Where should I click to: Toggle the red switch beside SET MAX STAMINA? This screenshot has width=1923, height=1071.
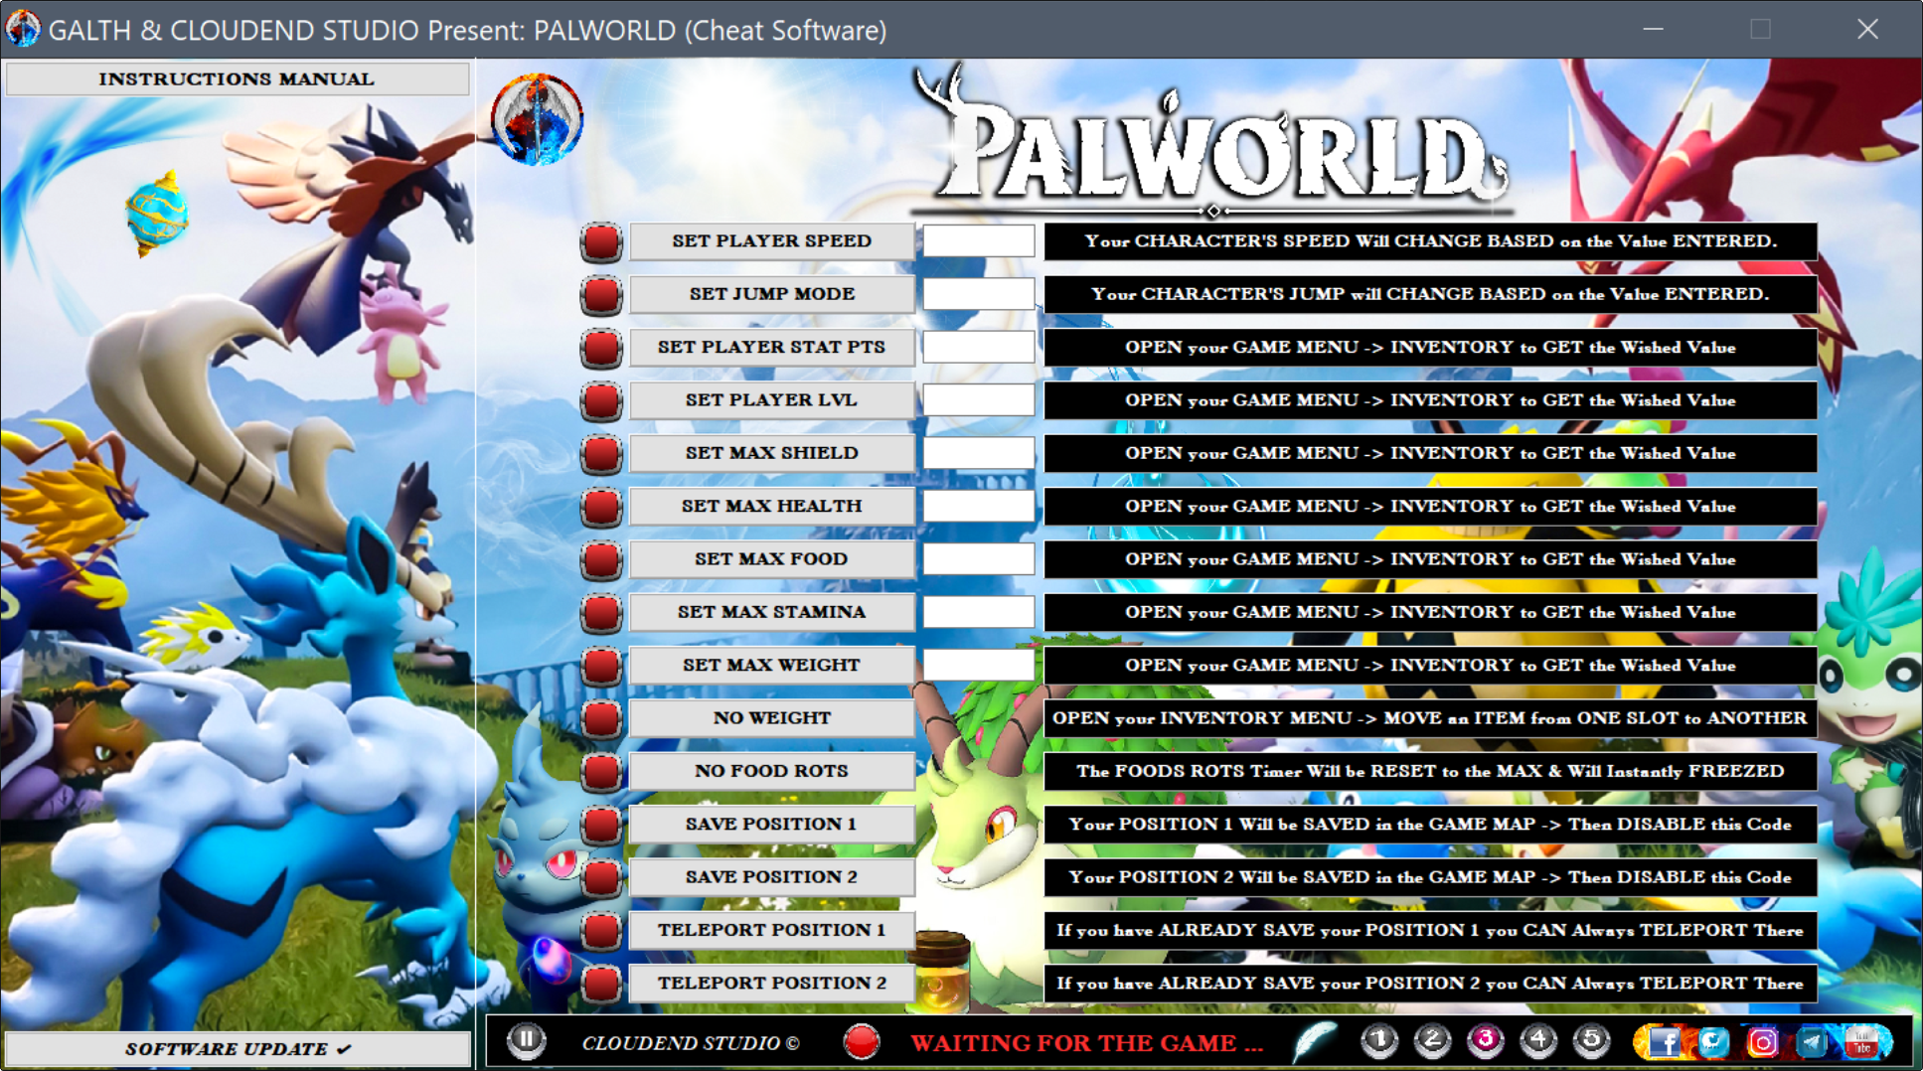pyautogui.click(x=601, y=613)
